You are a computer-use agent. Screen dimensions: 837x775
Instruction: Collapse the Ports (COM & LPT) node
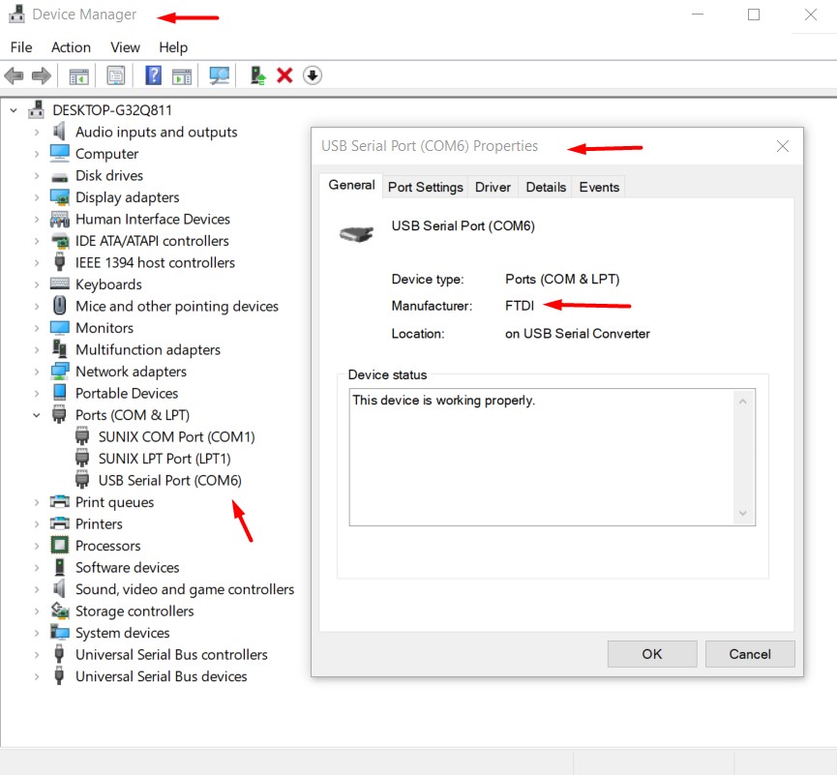point(37,415)
